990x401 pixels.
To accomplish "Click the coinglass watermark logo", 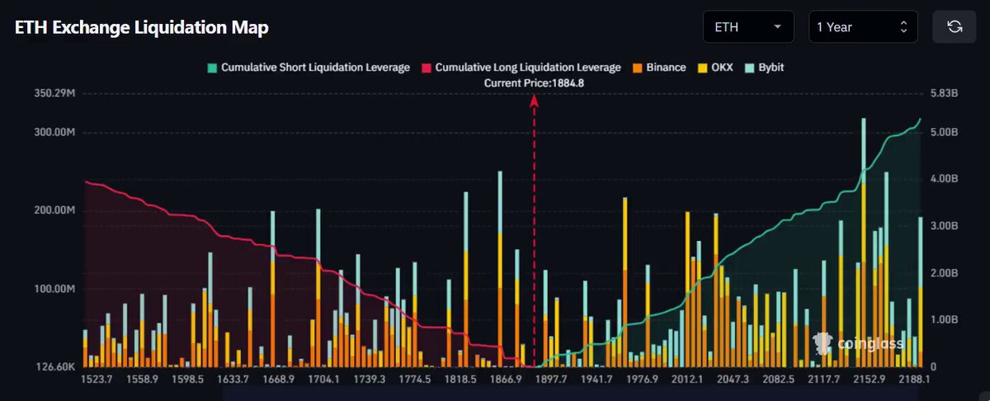I will (x=859, y=342).
